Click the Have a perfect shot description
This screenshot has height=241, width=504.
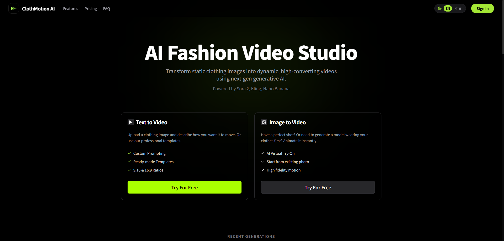tap(314, 138)
